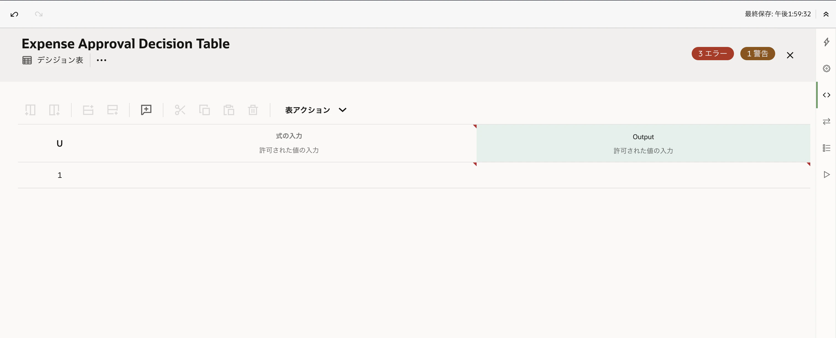Open the three-dot more options menu
Image resolution: width=836 pixels, height=338 pixels.
101,60
